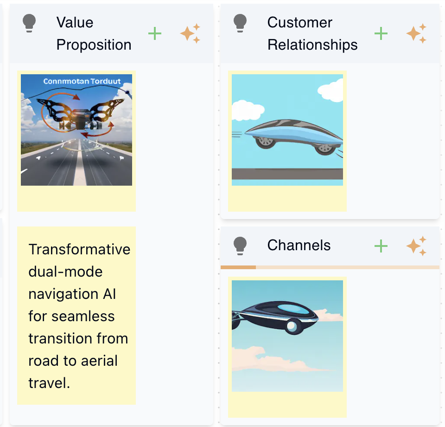
Task: Click the plus icon in the Customer Relationships header
Action: coord(381,33)
